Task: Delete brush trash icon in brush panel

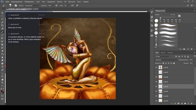Action: pos(191,49)
